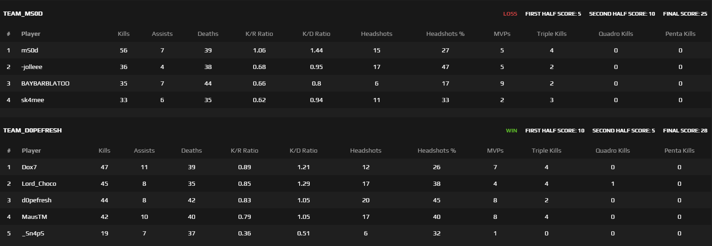Click sk4mee player name

pyautogui.click(x=33, y=100)
